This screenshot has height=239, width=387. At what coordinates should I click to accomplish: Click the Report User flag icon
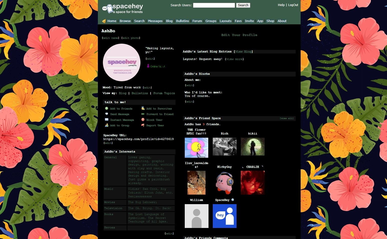coord(143,125)
